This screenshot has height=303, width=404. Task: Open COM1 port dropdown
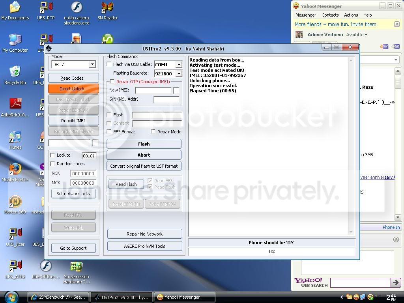point(179,64)
